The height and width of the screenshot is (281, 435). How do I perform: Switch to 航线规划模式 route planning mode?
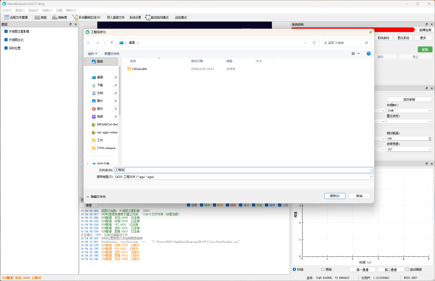[157, 17]
